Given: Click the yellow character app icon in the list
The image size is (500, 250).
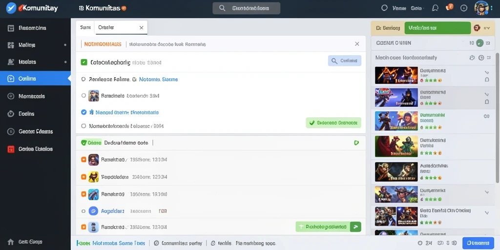Looking at the screenshot, I should pyautogui.click(x=93, y=177).
